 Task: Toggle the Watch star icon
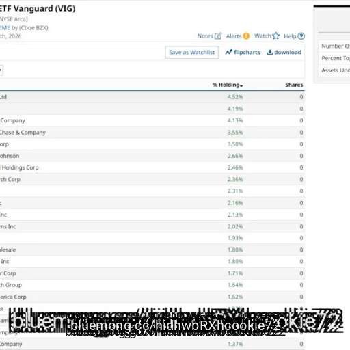276,36
